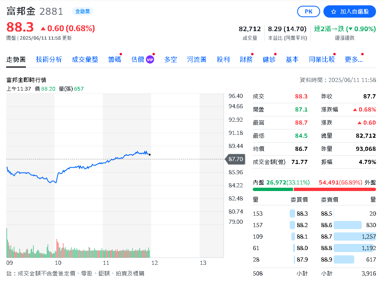
Task: Click the 本益比 8.29 (14.70) value
Action: (x=287, y=29)
